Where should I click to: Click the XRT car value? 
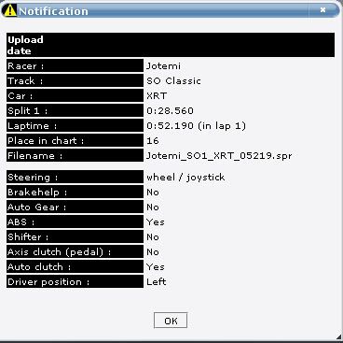[x=157, y=96]
